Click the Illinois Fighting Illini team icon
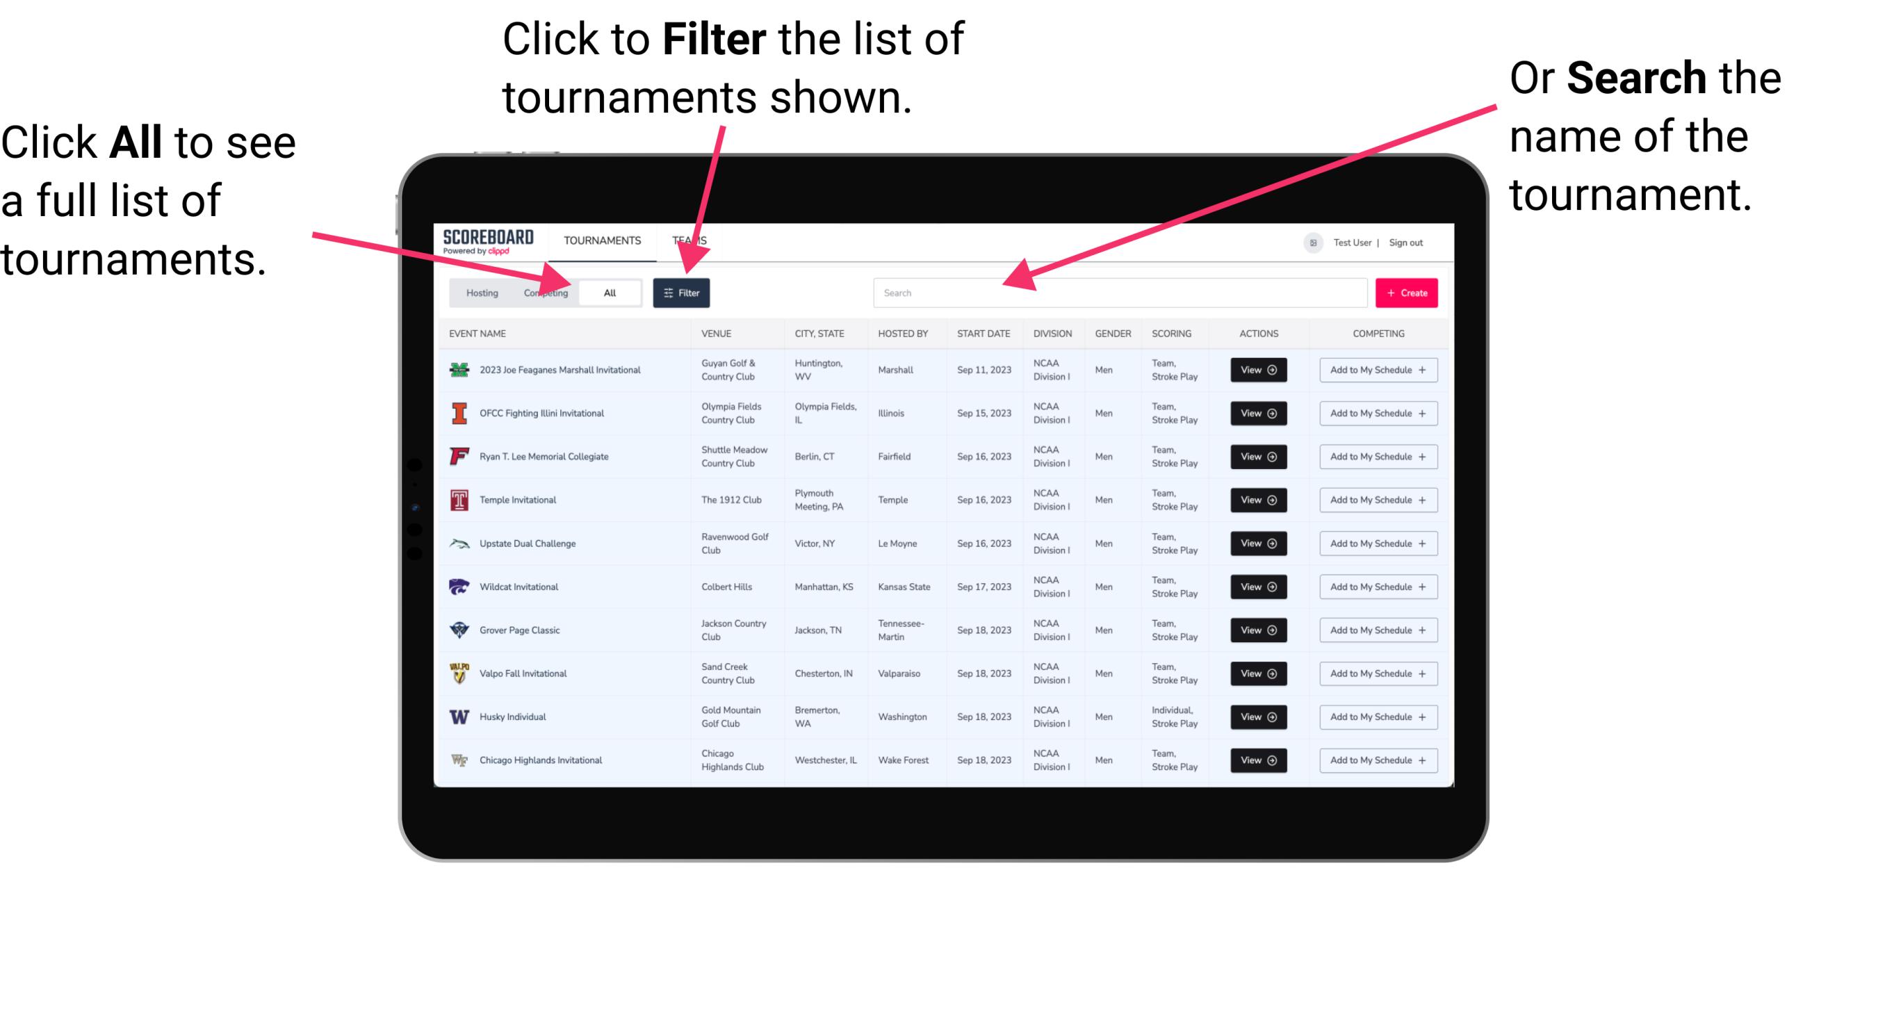The image size is (1885, 1014). click(x=458, y=415)
